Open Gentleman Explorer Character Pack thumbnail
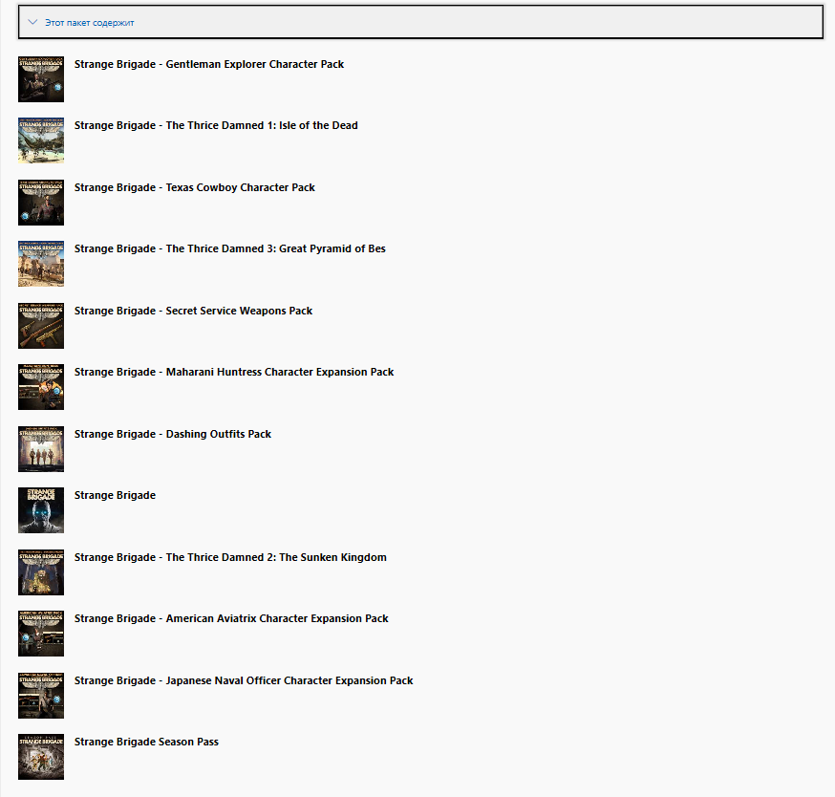 coord(41,79)
